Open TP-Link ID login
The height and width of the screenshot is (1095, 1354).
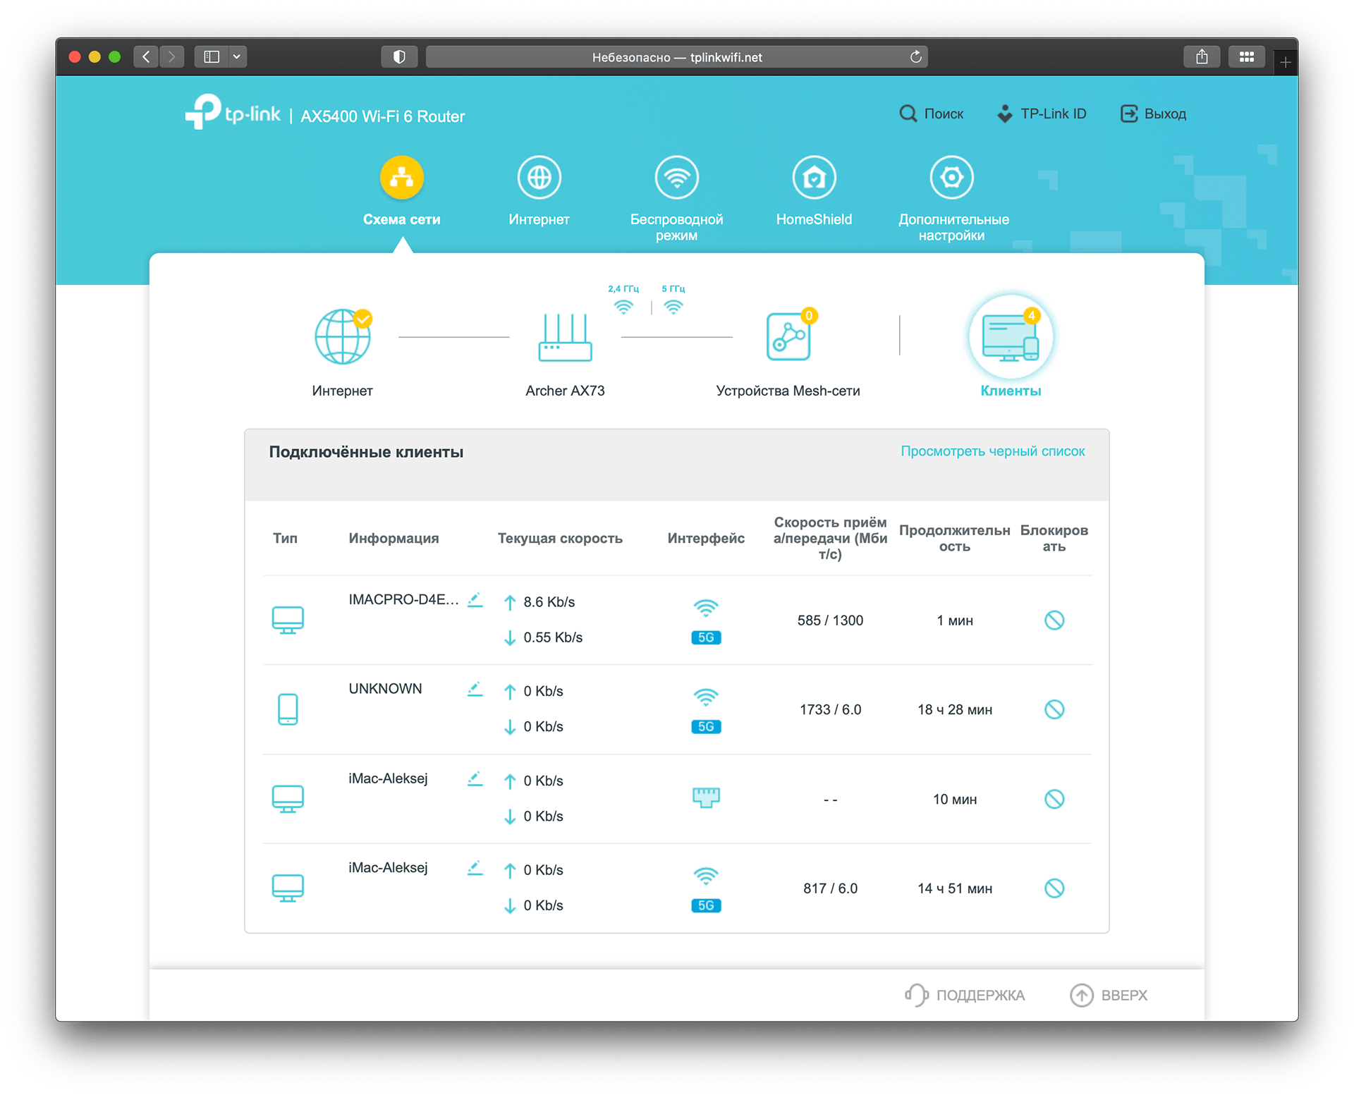[x=1042, y=114]
